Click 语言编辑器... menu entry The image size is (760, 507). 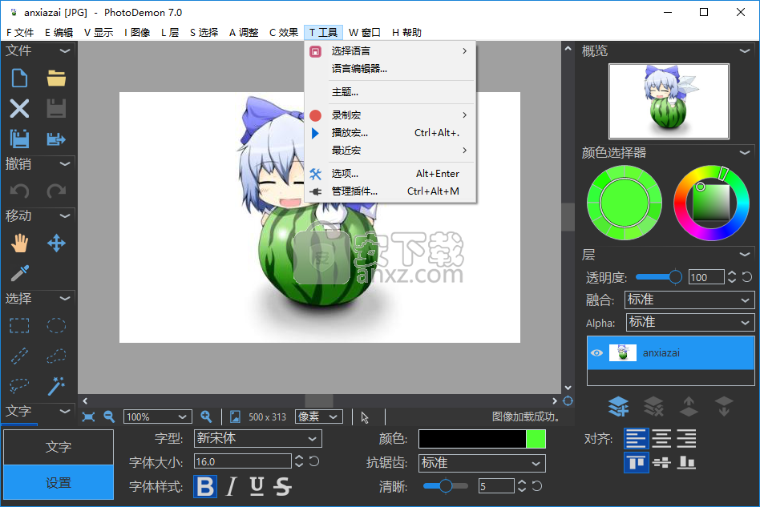click(390, 69)
